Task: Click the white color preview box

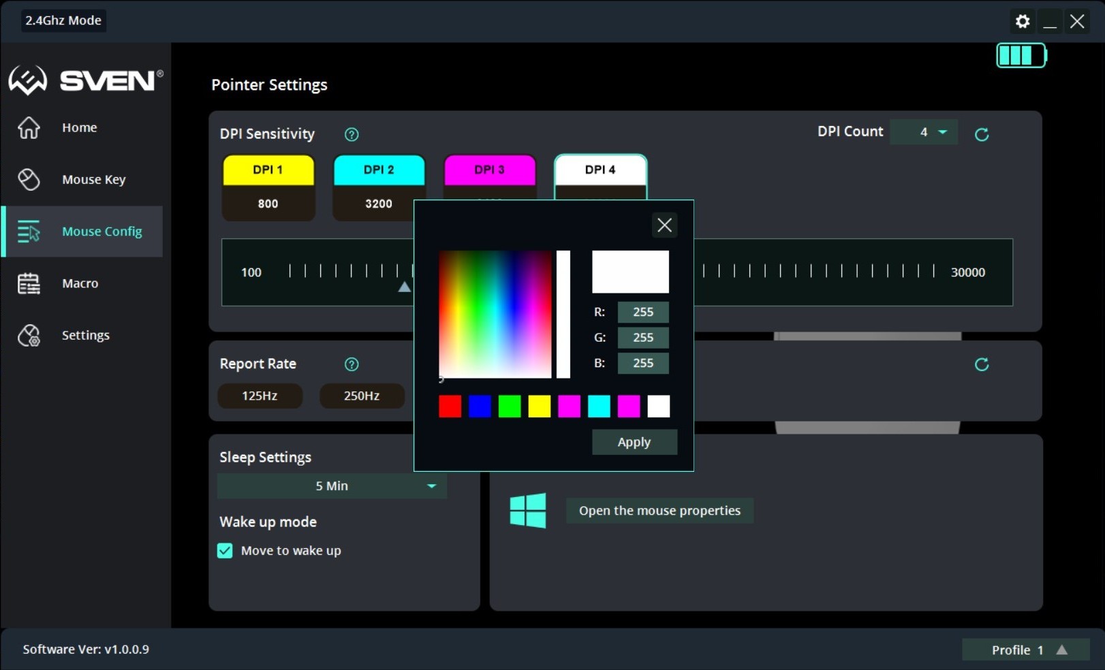Action: 630,272
